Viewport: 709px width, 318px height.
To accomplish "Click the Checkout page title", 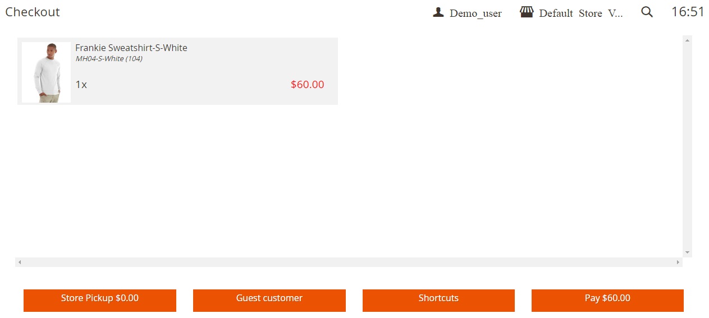I will coord(33,12).
